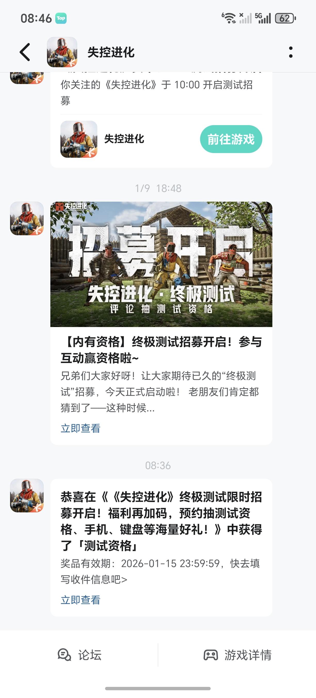Open the three-dot more options menu

click(x=291, y=52)
